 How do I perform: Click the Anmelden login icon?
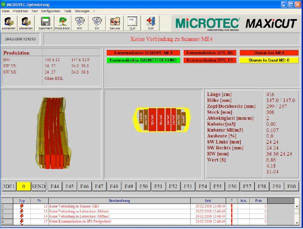click(9, 23)
